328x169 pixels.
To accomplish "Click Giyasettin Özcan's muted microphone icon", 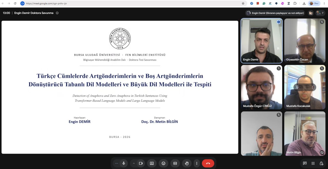I will click(322, 22).
